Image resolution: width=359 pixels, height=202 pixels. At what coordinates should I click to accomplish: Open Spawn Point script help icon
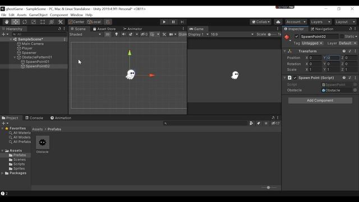344,77
